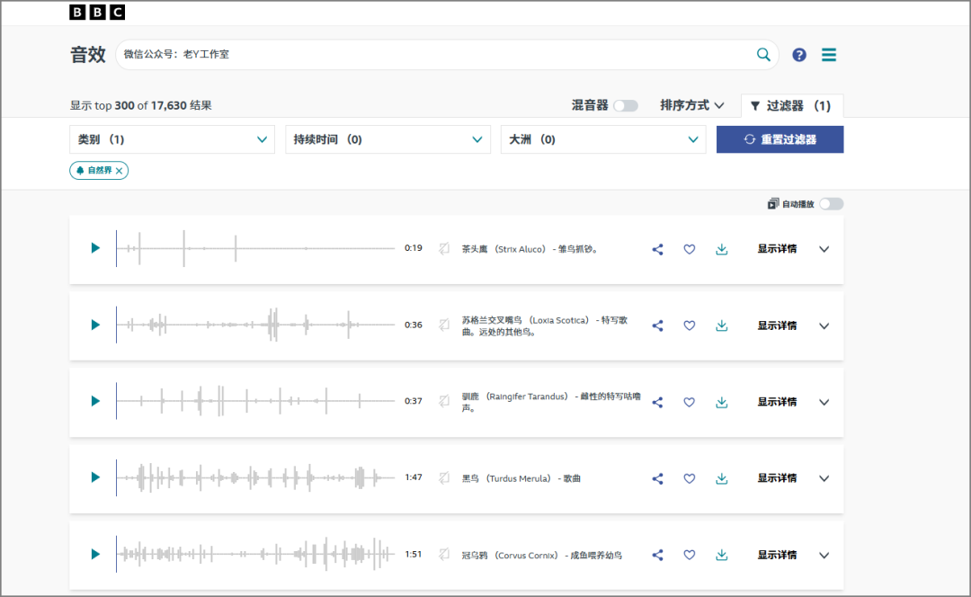
Task: Share the 茶头鹰 (Strix Aluco) sound
Action: pyautogui.click(x=657, y=249)
